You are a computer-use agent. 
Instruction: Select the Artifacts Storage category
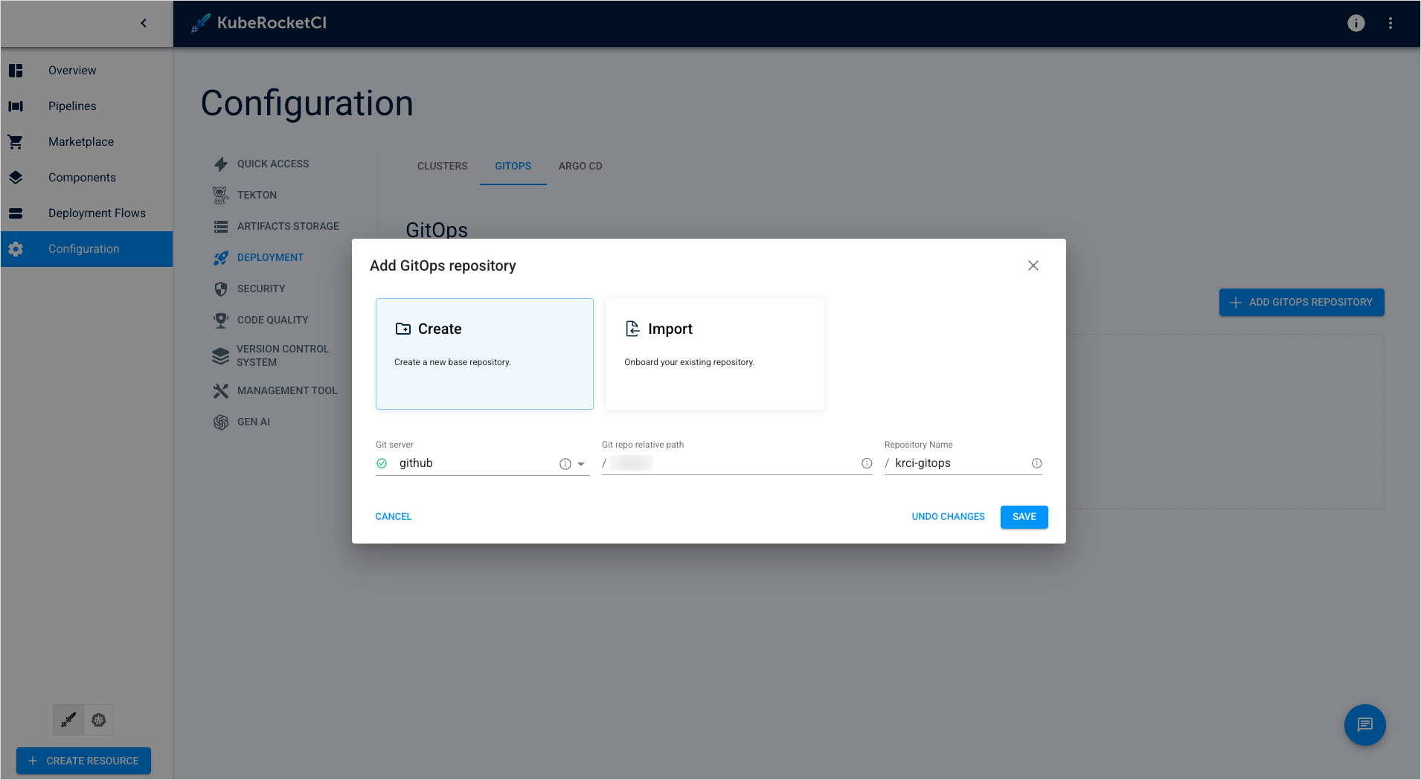click(288, 226)
